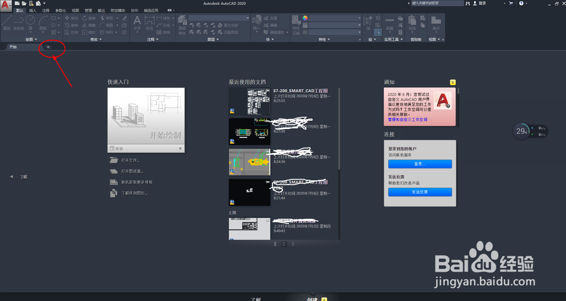Click the 修剪 (Trim) tool
The image size is (566, 301).
click(106, 18)
